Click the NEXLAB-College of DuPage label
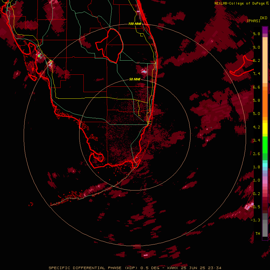The height and width of the screenshot is (270, 270). tap(240, 3)
